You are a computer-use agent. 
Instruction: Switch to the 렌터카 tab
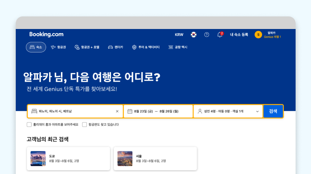coord(116,47)
